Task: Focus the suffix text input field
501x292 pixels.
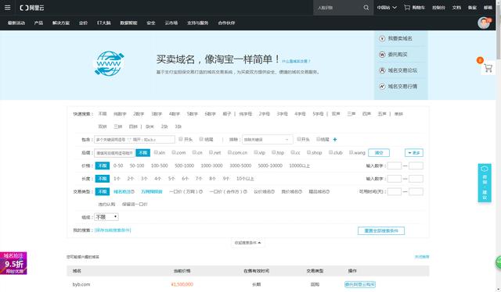Action: (x=114, y=153)
